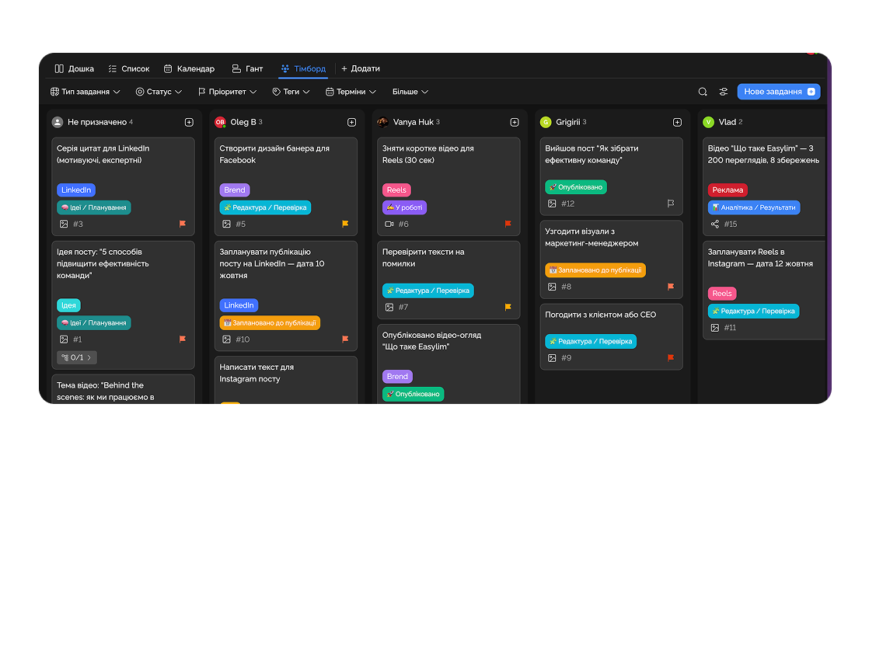The width and height of the screenshot is (869, 651).
Task: Toggle yellow priority flag on task #5
Action: pyautogui.click(x=345, y=224)
